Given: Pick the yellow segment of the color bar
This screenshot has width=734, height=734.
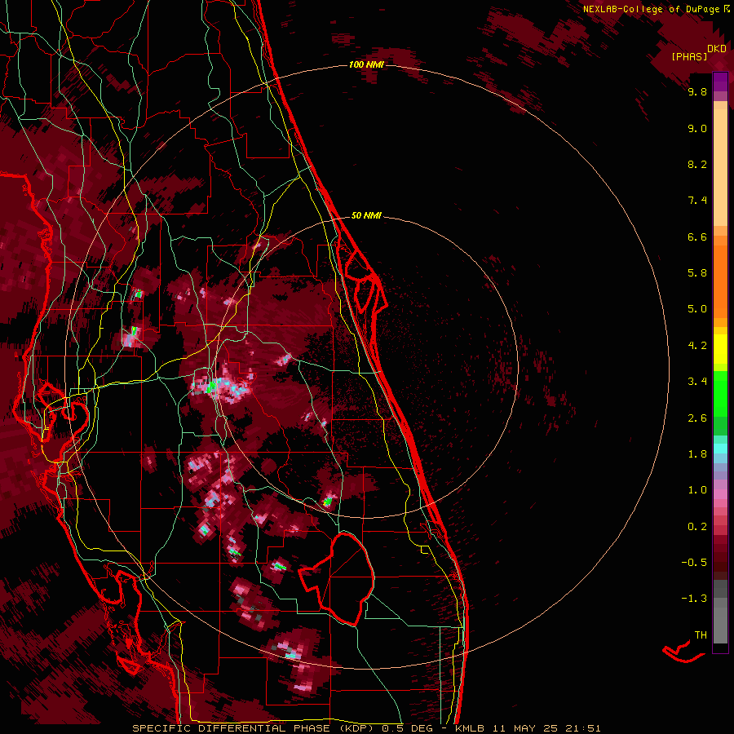Looking at the screenshot, I should (x=720, y=349).
